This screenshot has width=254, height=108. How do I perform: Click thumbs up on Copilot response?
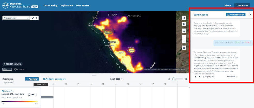point(195,77)
